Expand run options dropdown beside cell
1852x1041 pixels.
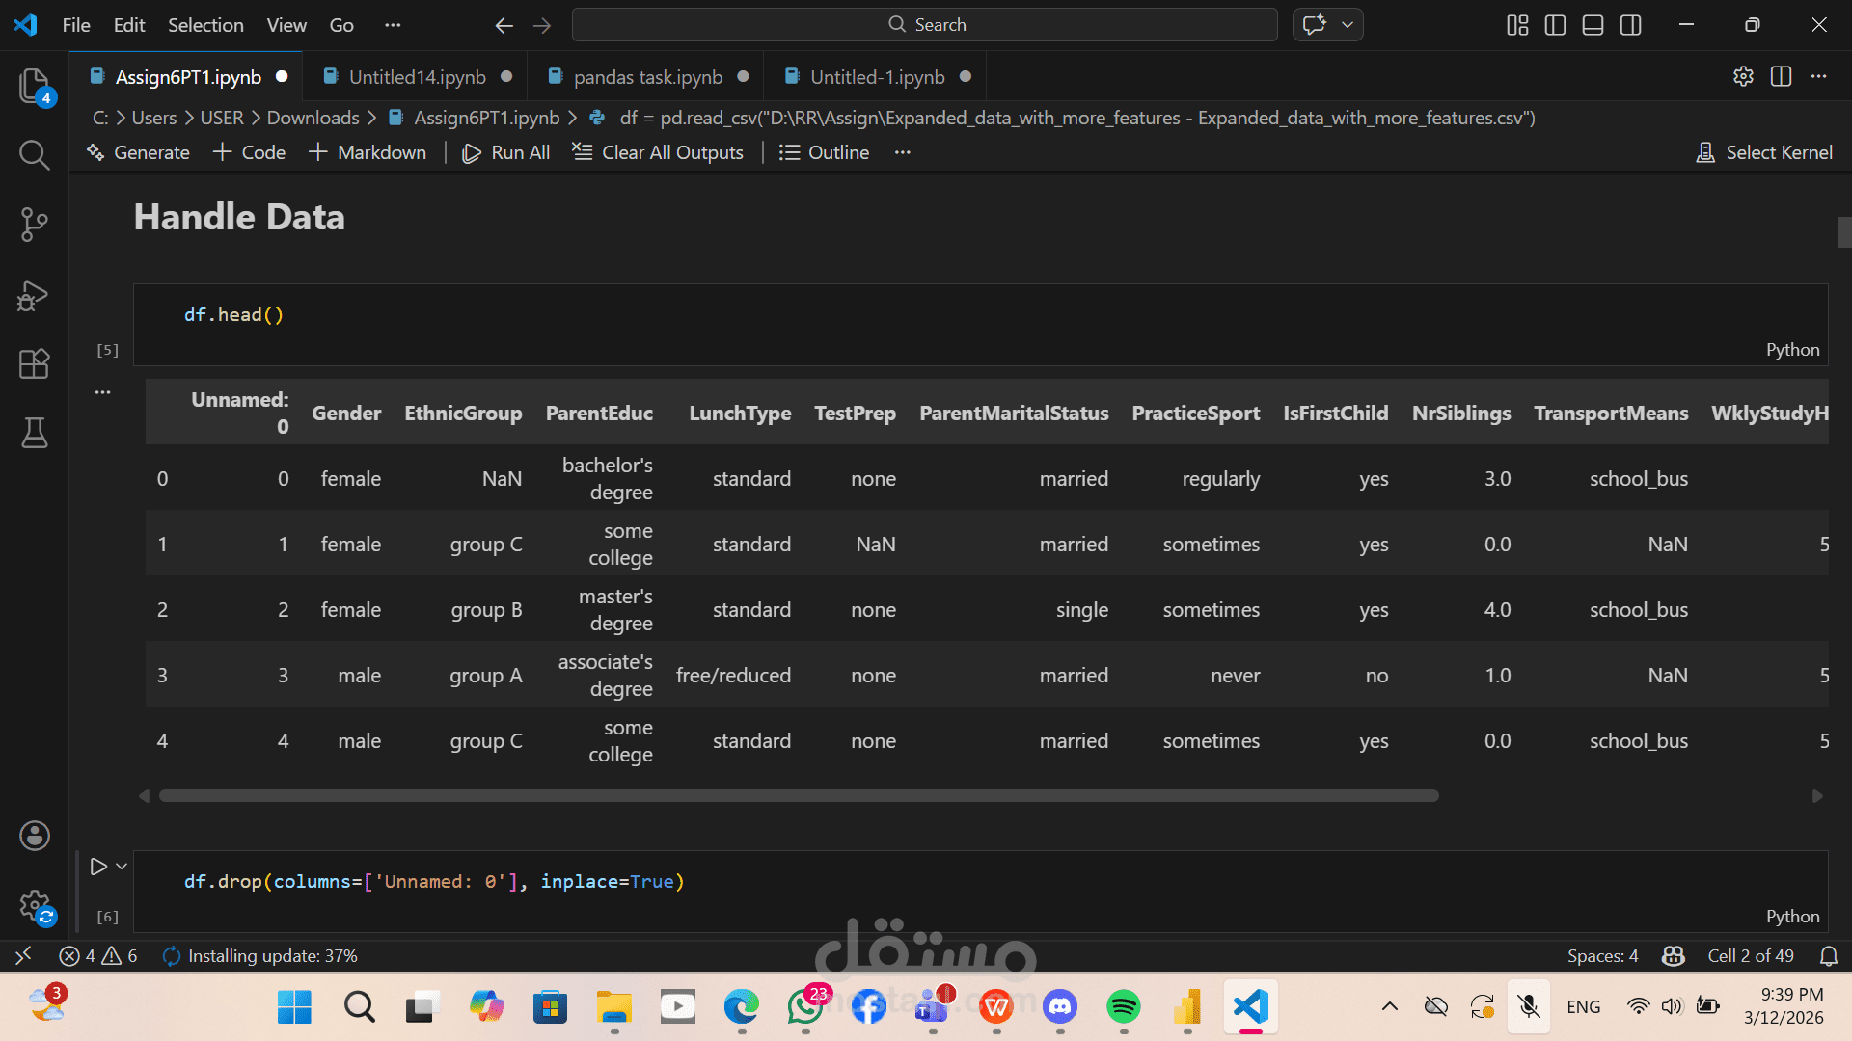122,867
